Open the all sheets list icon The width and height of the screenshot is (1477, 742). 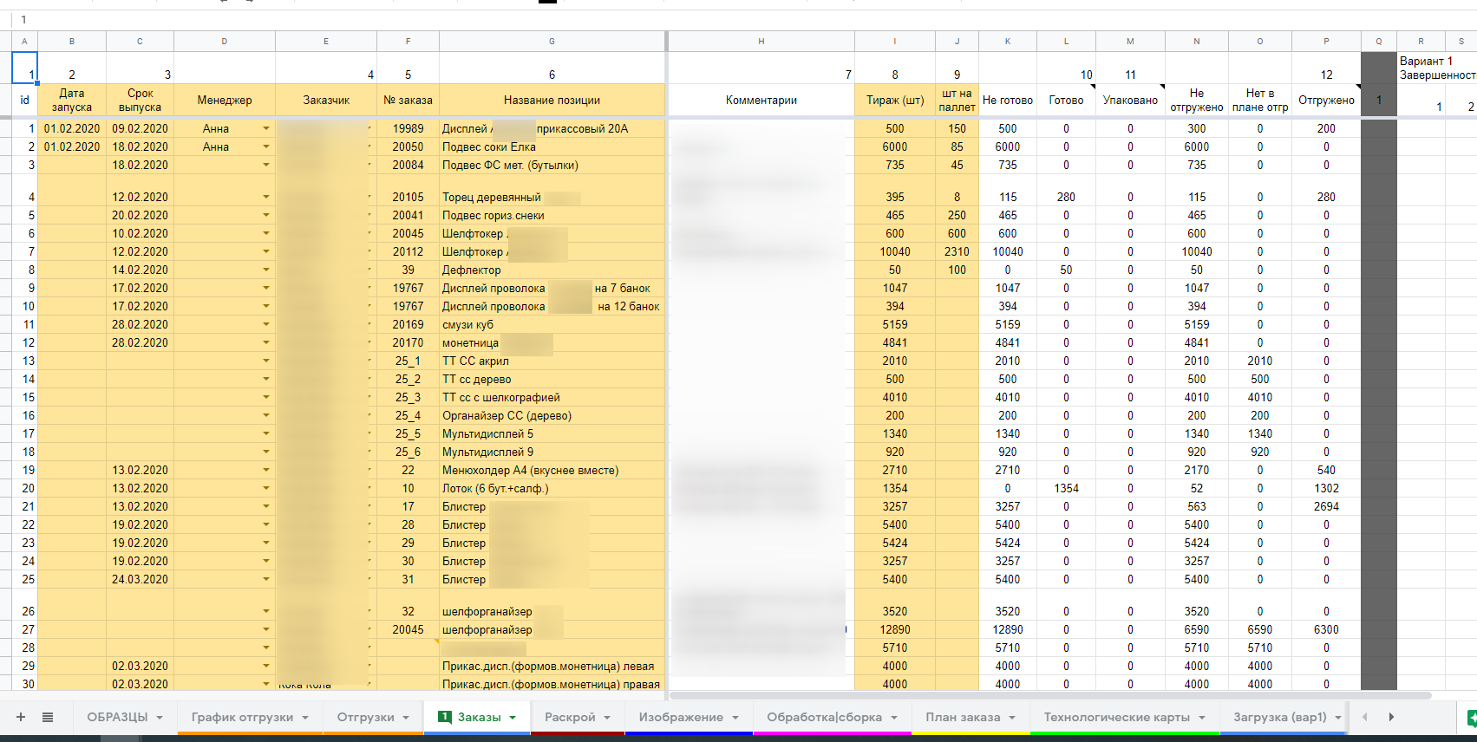48,717
